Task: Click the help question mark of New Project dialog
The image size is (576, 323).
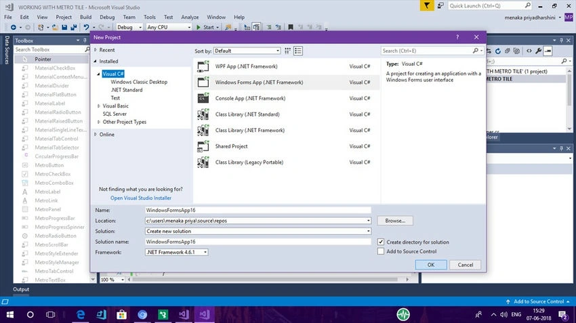Action: (457, 37)
